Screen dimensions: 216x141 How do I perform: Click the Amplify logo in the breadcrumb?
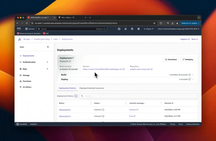click(20, 39)
